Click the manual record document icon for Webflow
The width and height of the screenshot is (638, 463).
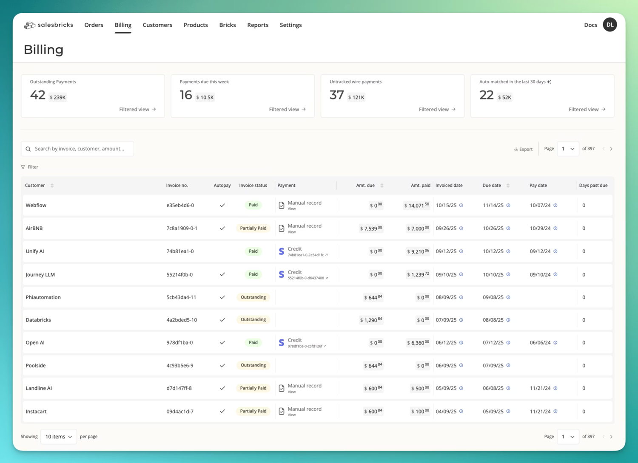coord(281,205)
